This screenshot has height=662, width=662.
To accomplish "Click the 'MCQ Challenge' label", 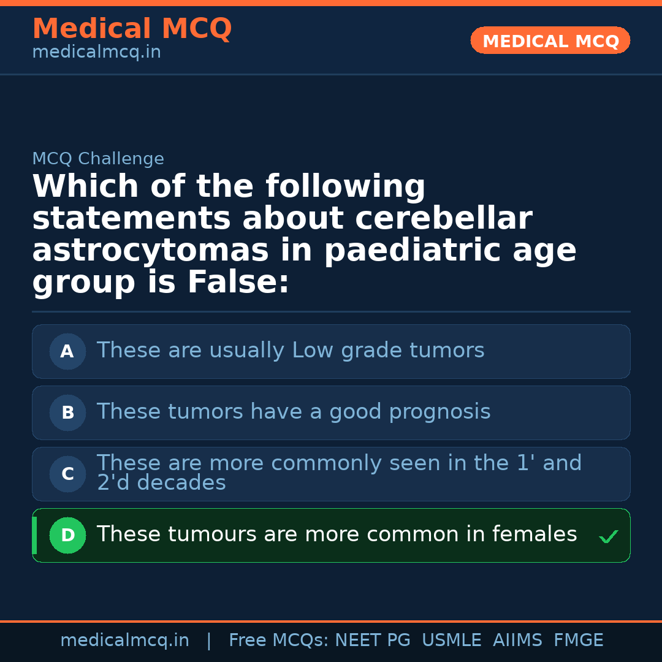I will [x=98, y=159].
